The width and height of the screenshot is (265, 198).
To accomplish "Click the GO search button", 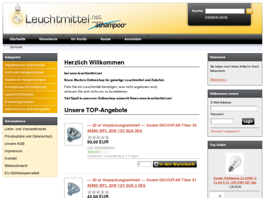I will click(249, 11).
